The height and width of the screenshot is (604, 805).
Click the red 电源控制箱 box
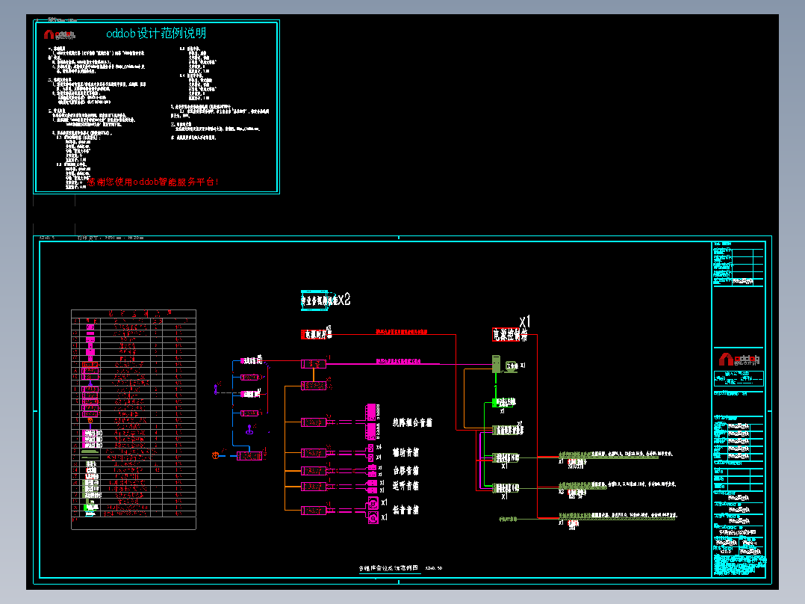[x=510, y=335]
